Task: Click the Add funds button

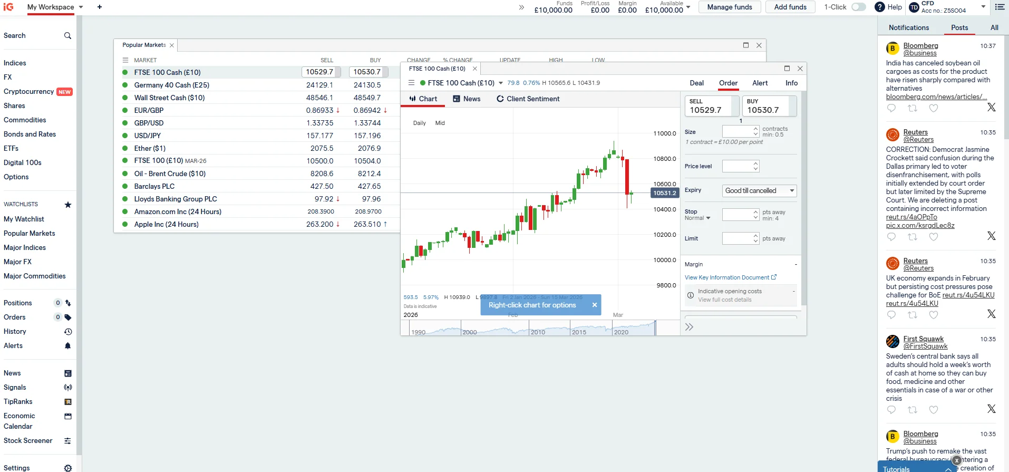Action: coord(790,7)
